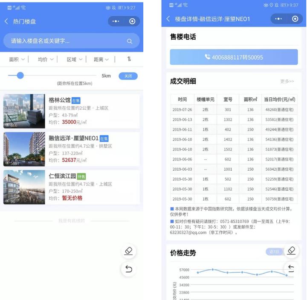Tap the price 48260(普通住宅)
Screen dimensions: 307x300
point(279,110)
